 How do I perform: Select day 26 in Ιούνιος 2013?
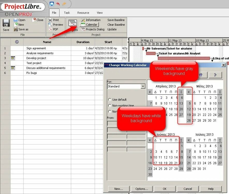tap(165, 169)
